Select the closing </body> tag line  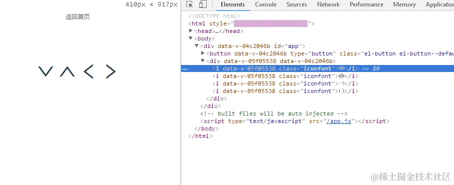point(207,128)
